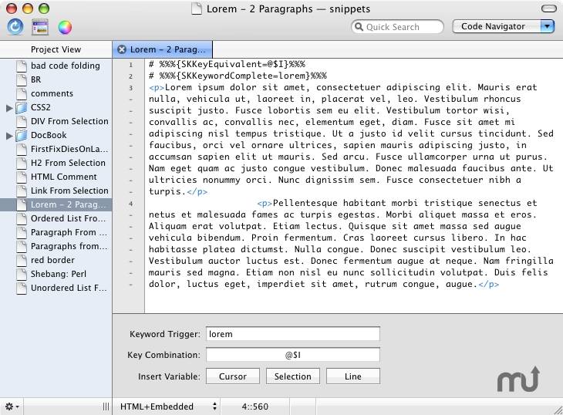Click the file icon beside BR

[x=22, y=79]
